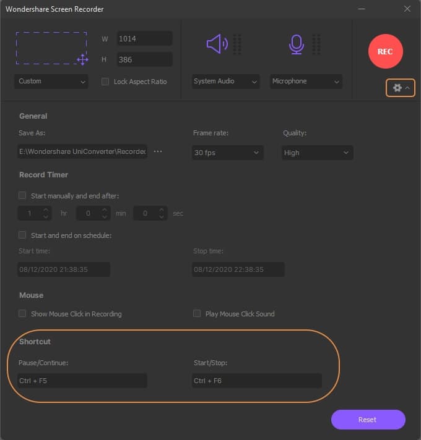
Task: Click the height field showing 386
Action: pos(144,59)
